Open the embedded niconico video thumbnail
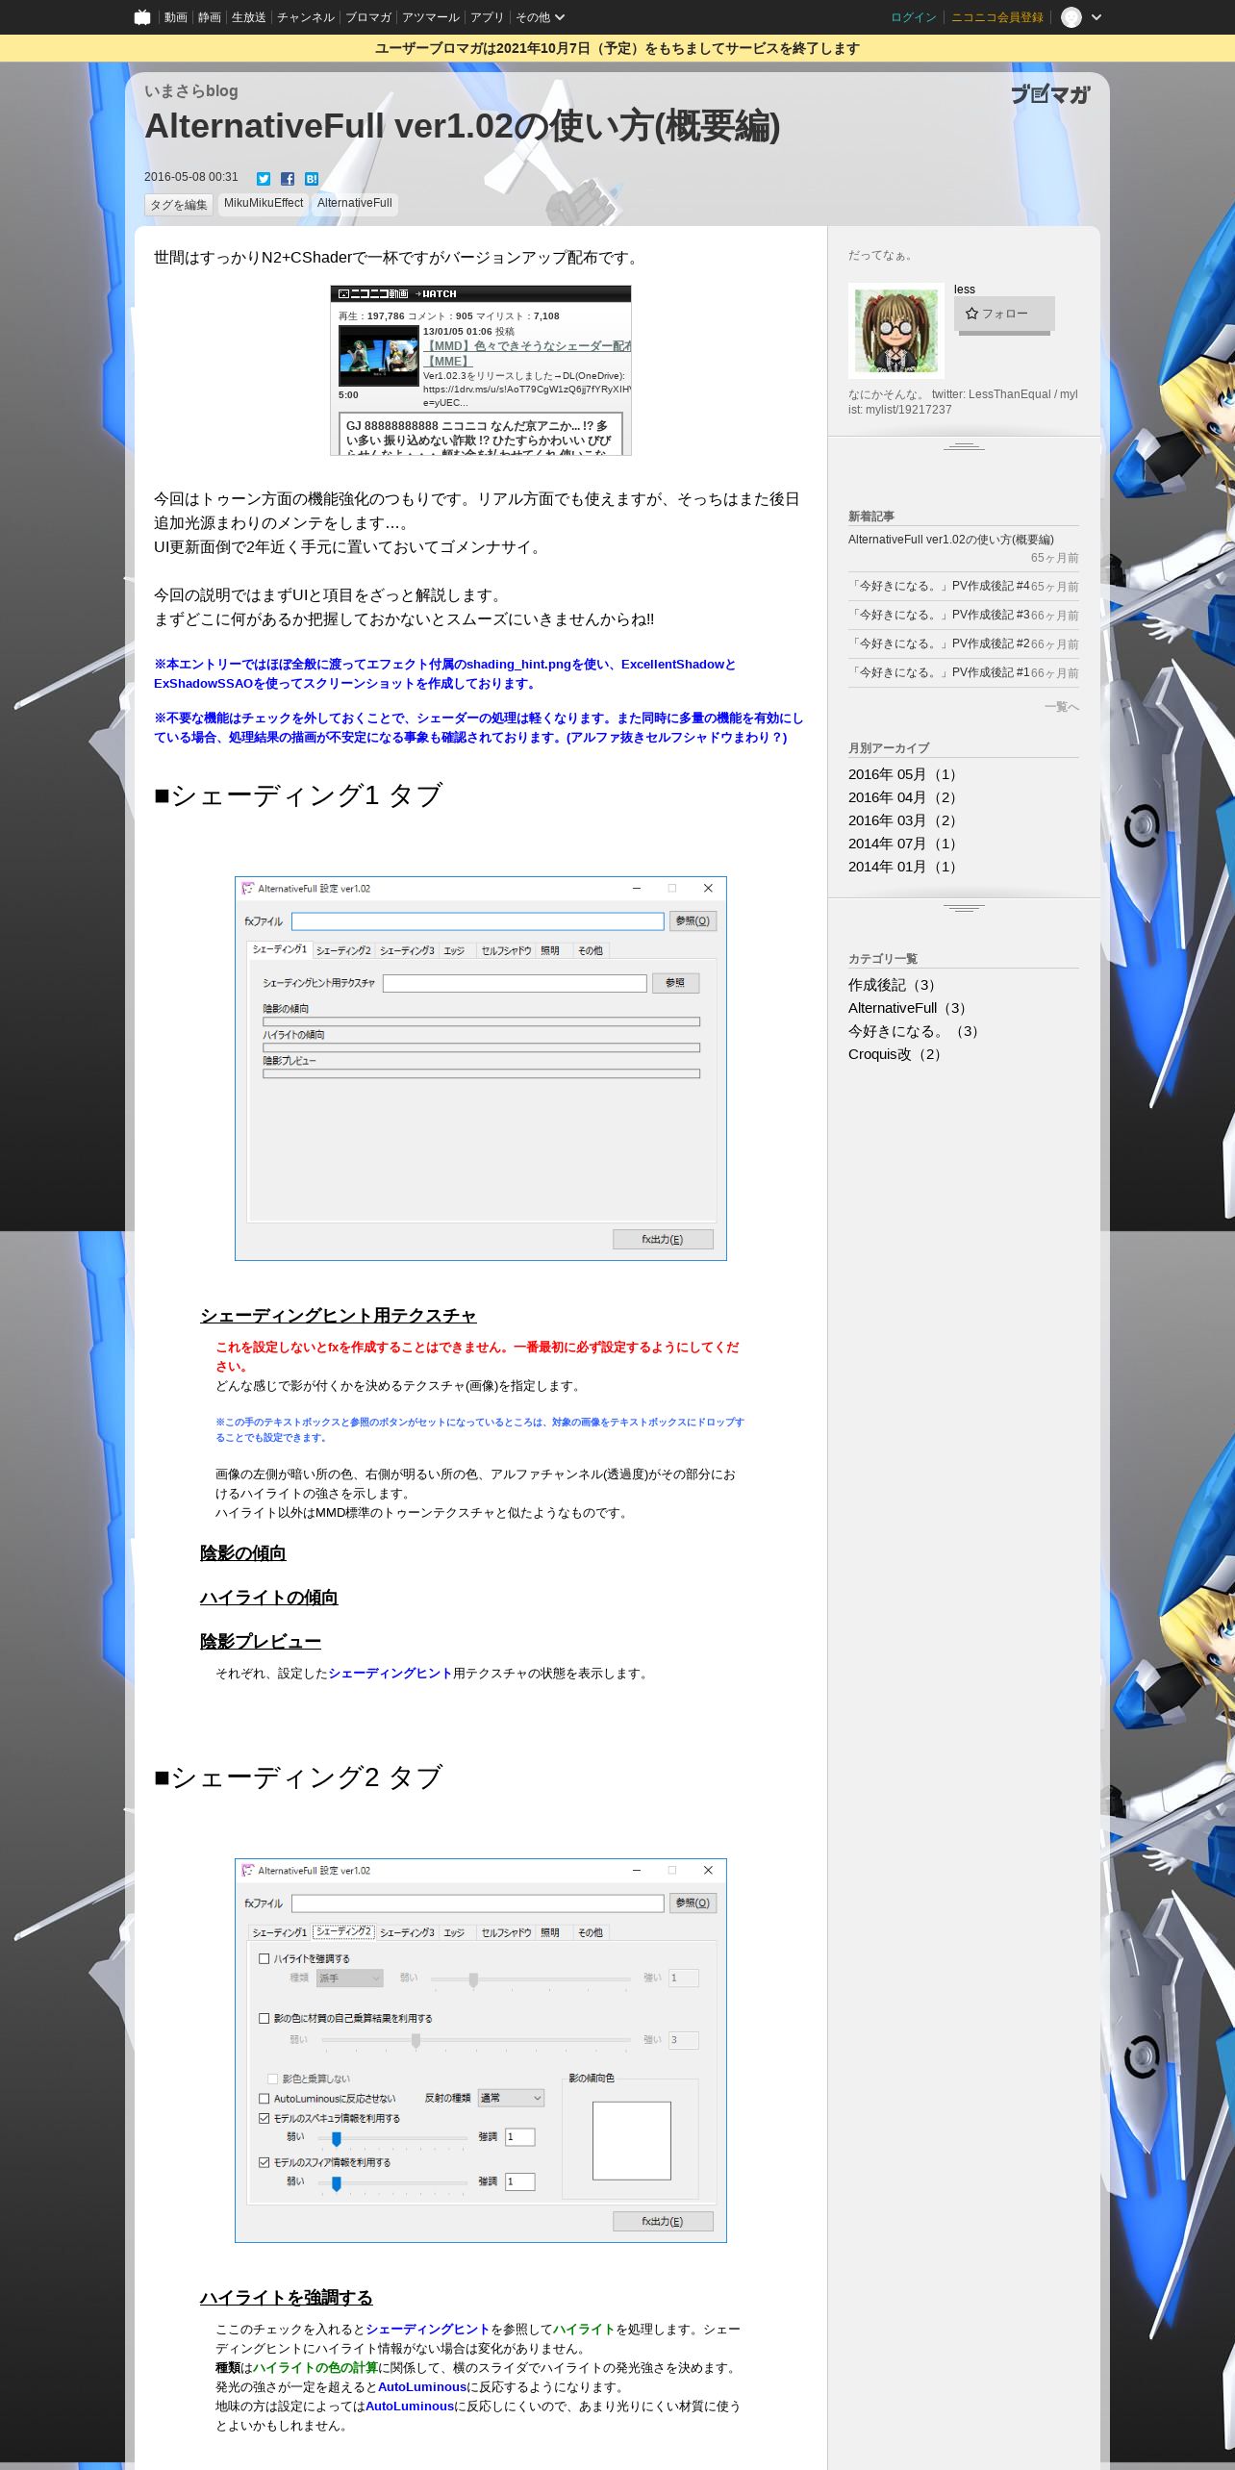This screenshot has width=1235, height=2470. [x=378, y=356]
